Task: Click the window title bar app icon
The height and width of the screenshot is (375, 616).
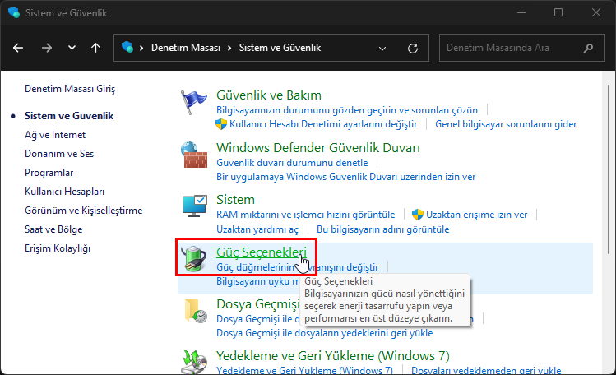Action: 14,12
